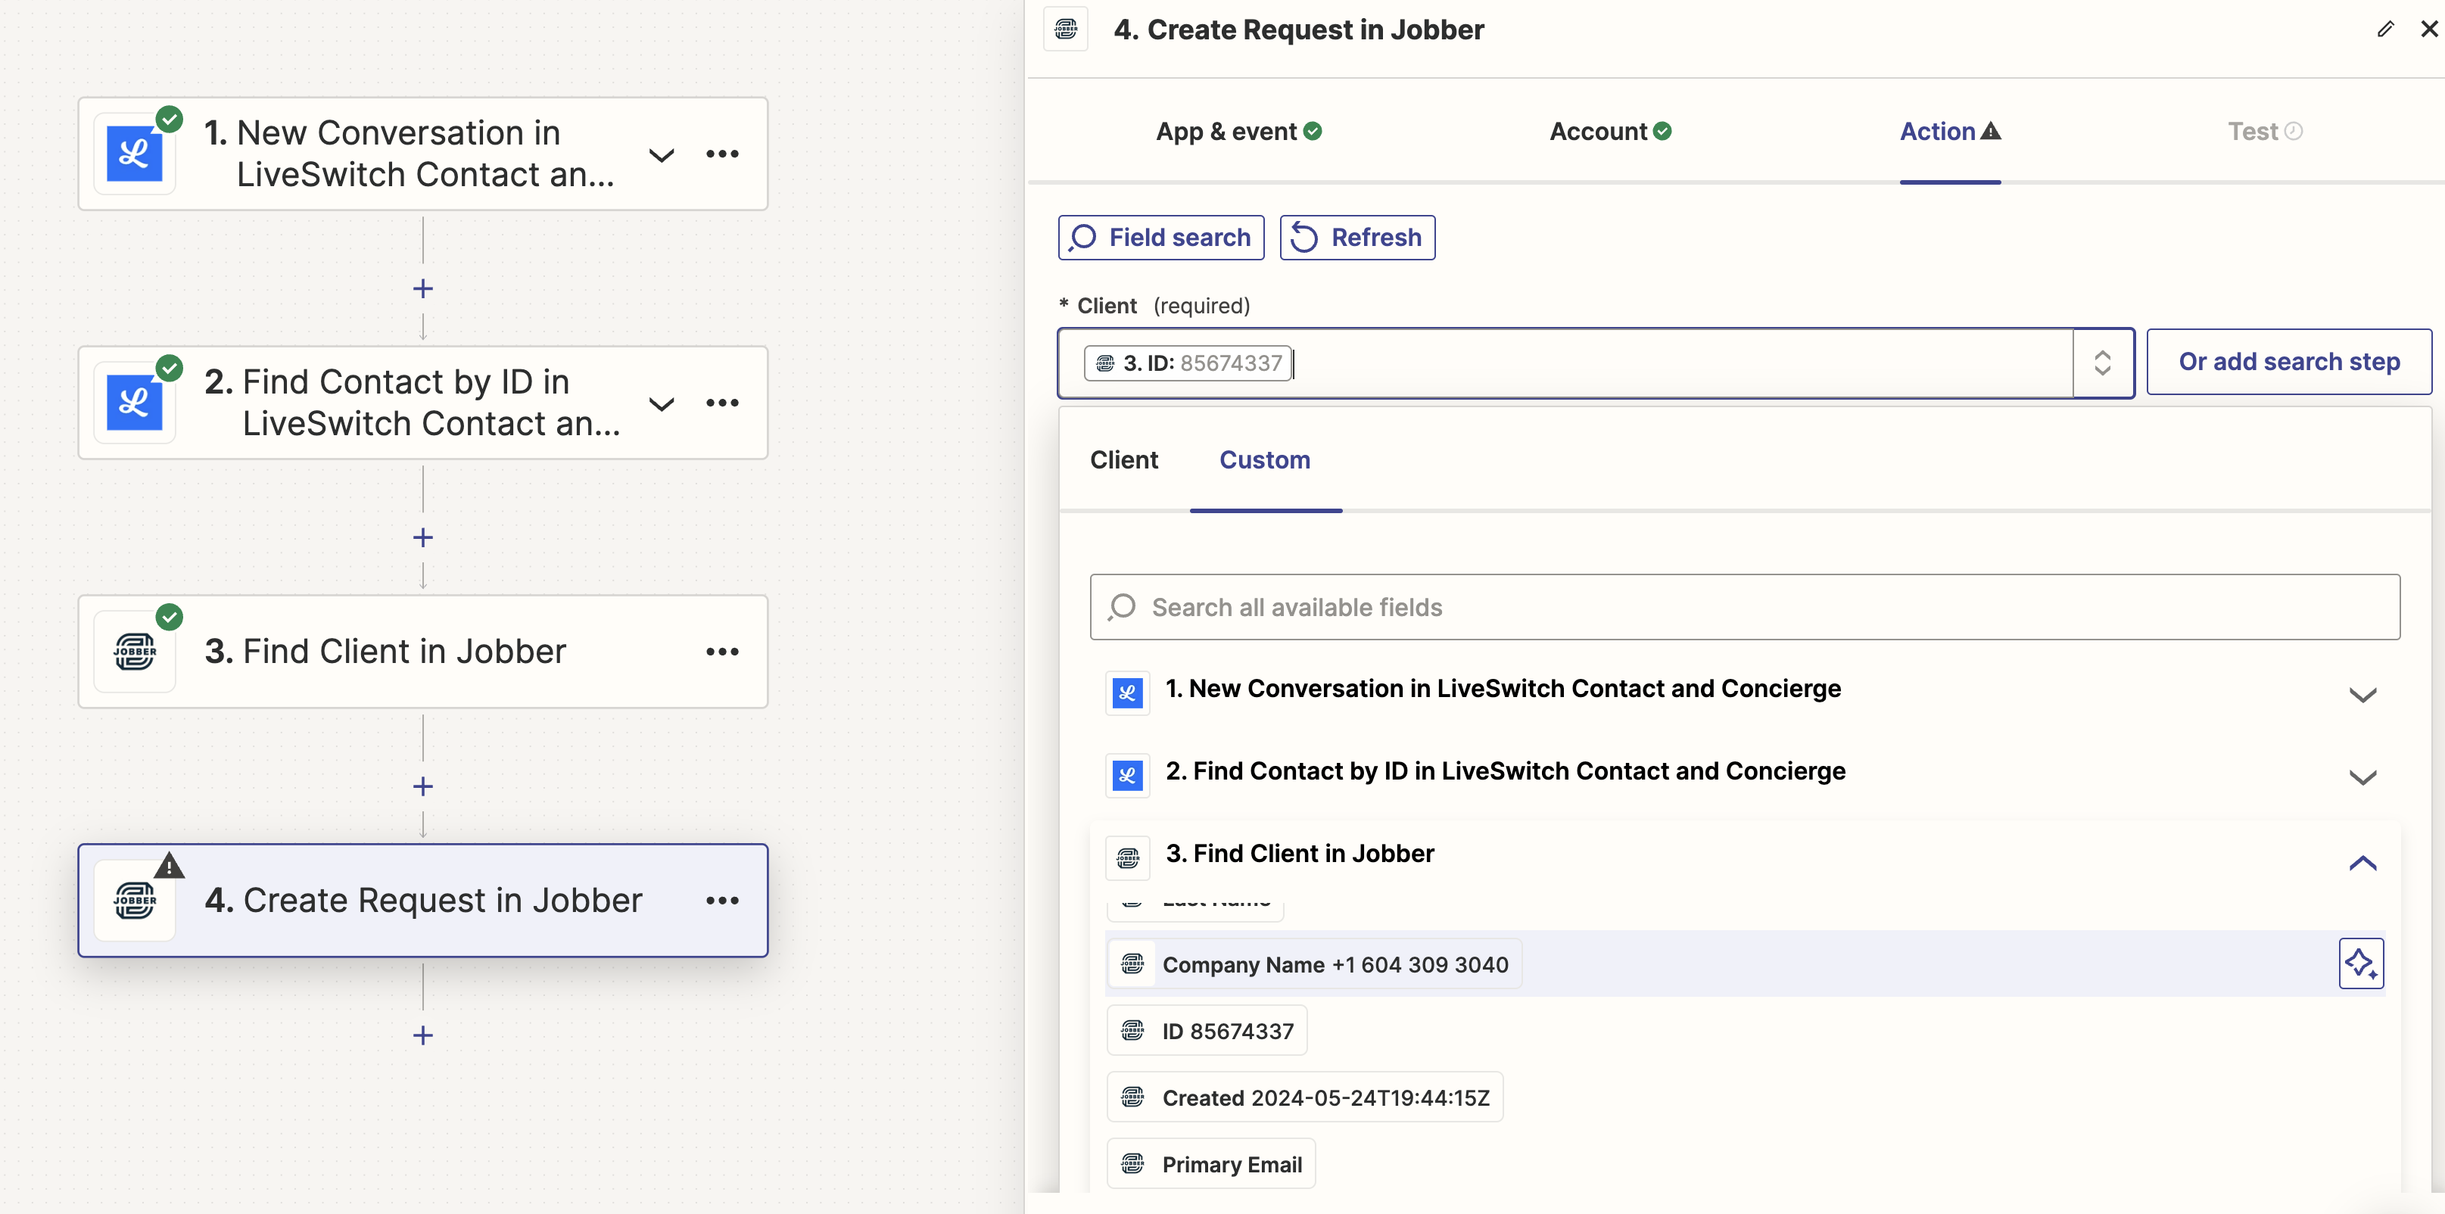Open the Test tab
The height and width of the screenshot is (1214, 2445).
click(x=2264, y=131)
